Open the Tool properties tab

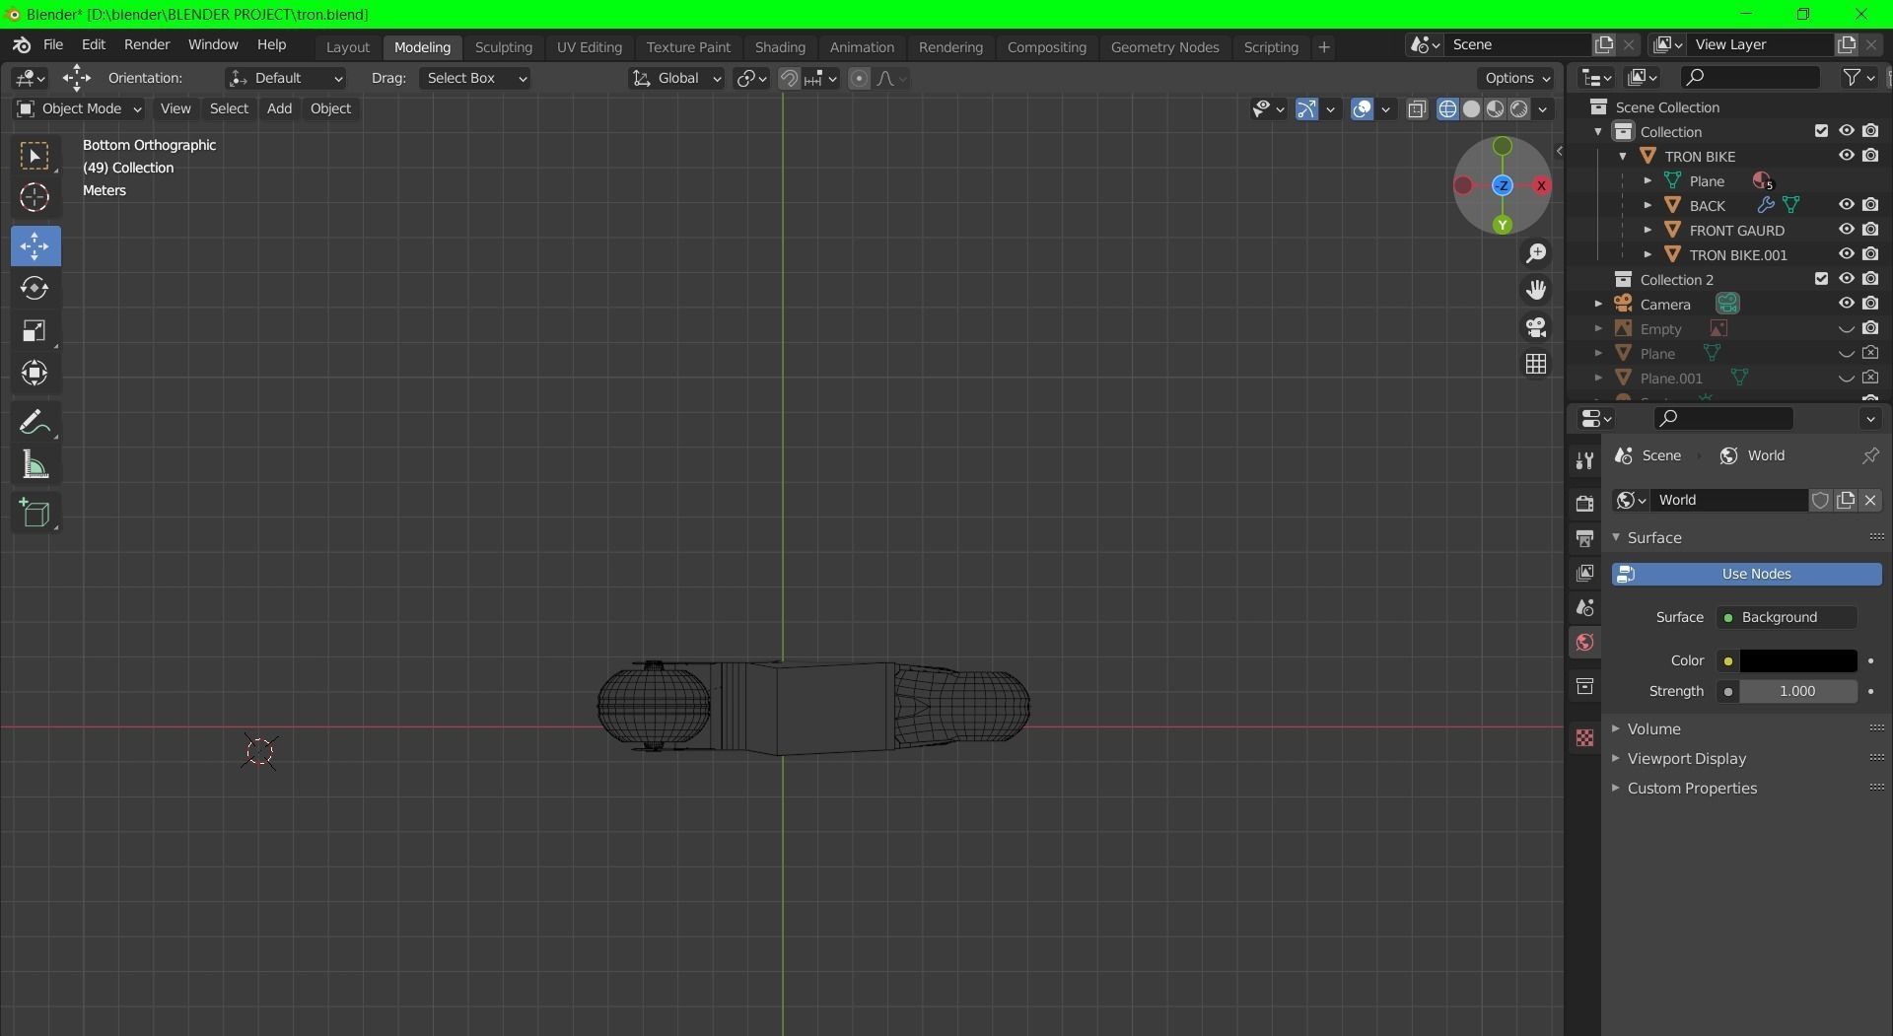point(1584,460)
